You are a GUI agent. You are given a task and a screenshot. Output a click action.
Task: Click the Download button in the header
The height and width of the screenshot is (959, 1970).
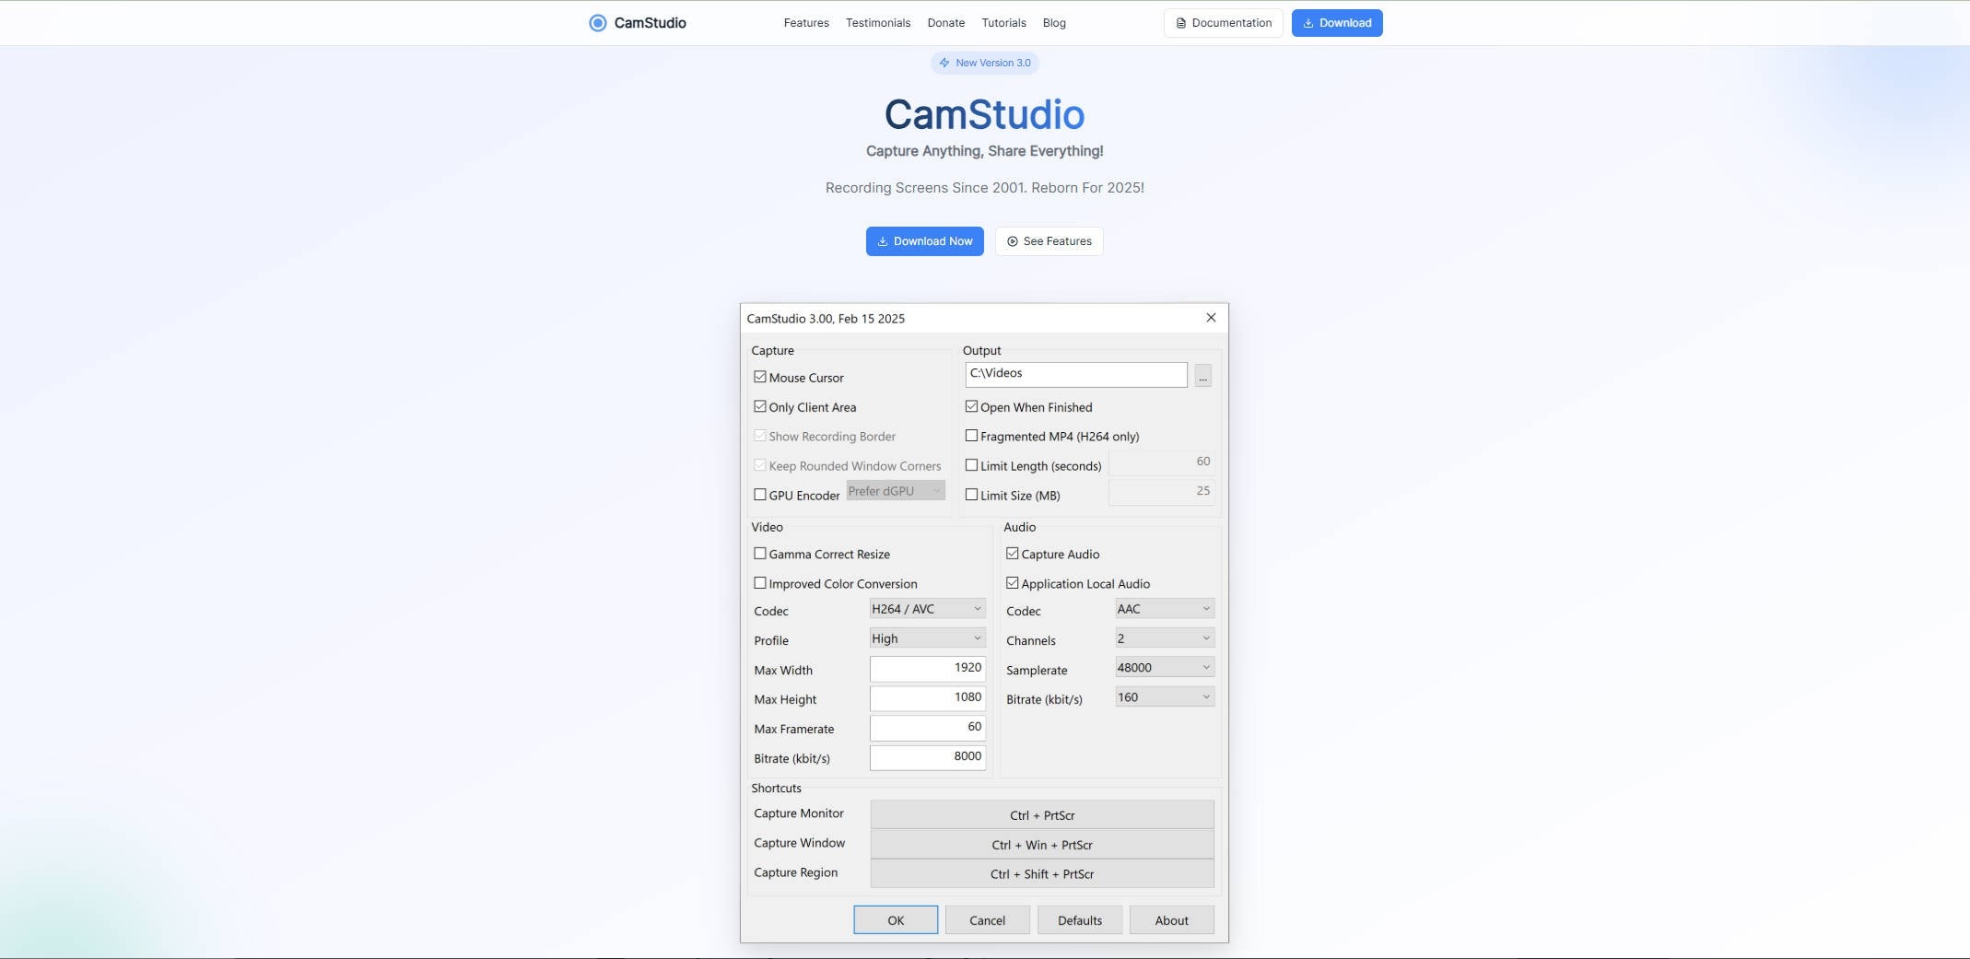[1336, 22]
